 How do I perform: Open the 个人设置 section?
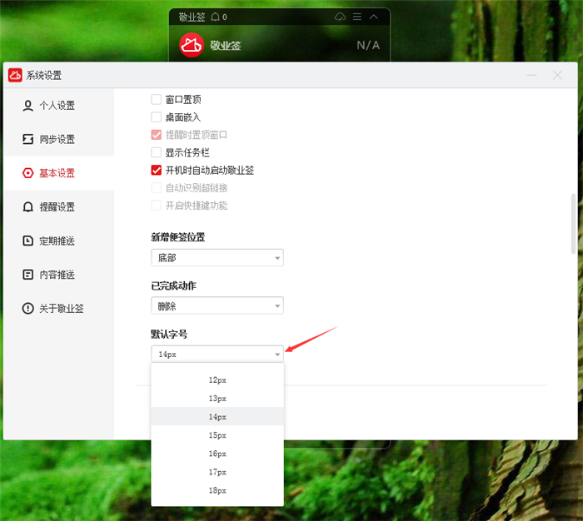tap(59, 106)
